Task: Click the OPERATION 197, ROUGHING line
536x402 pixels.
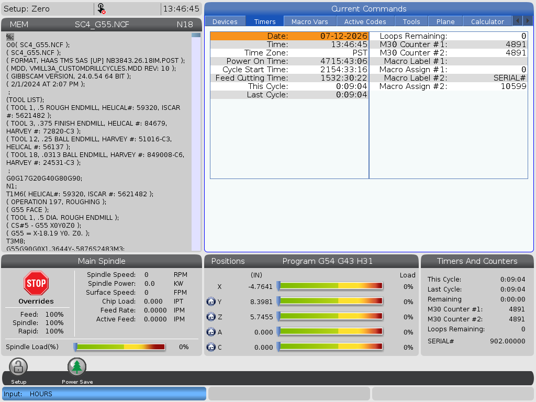Action: tap(57, 202)
